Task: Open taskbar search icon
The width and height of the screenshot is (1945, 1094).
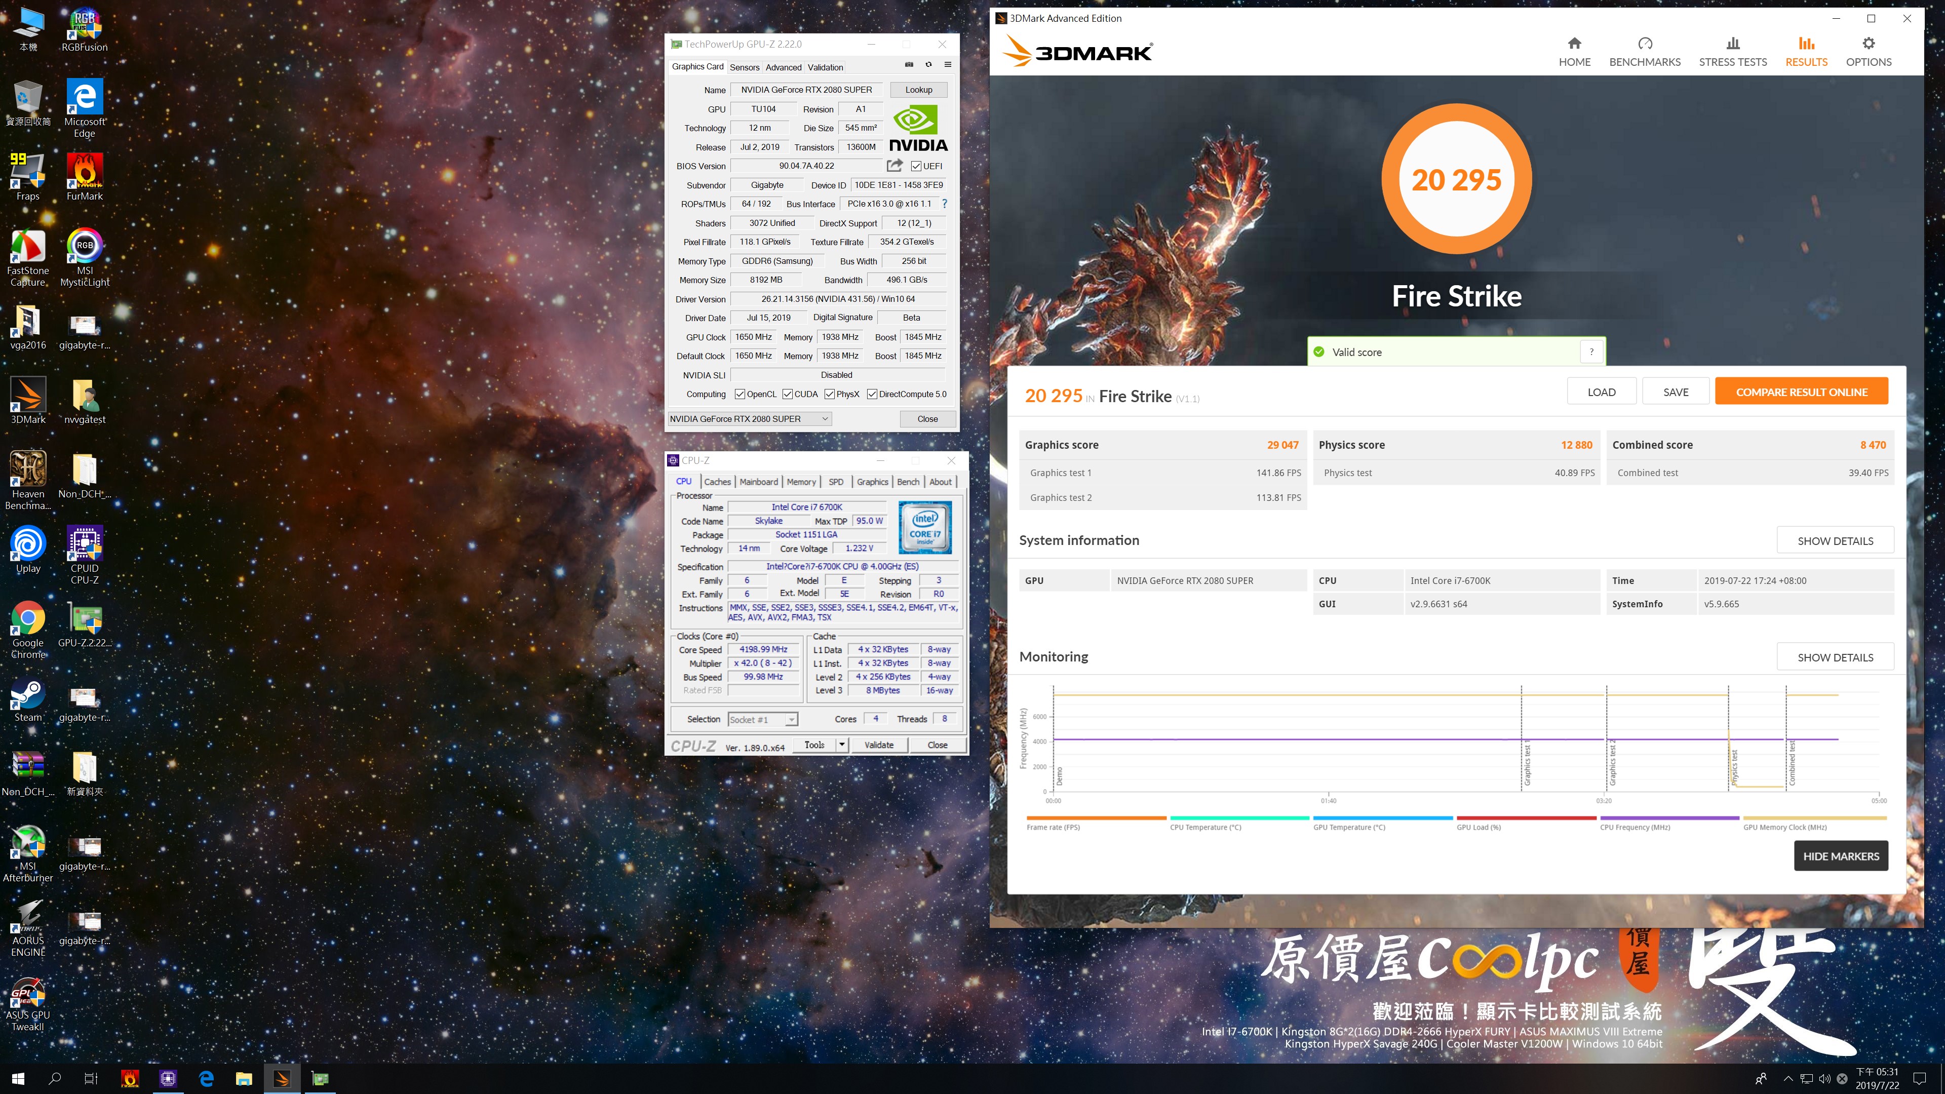Action: point(54,1078)
